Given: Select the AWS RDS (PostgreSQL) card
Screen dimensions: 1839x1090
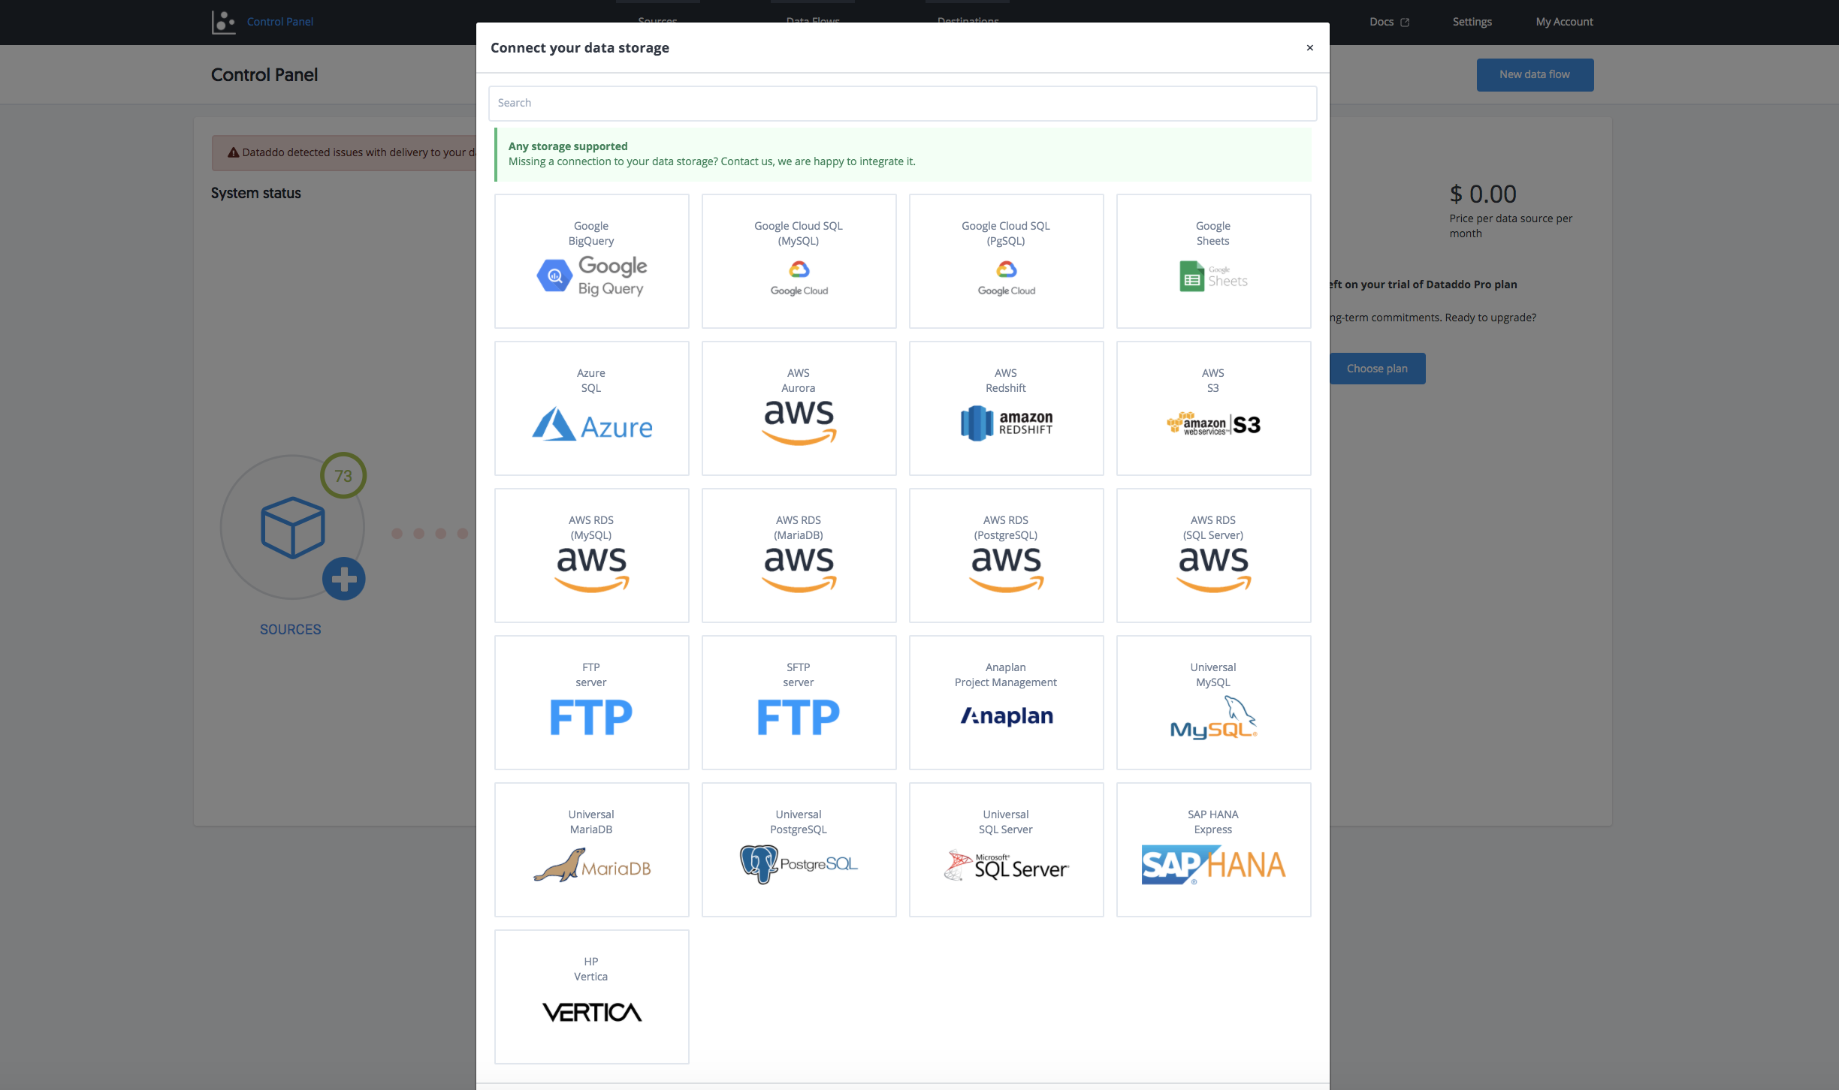Looking at the screenshot, I should coord(1006,556).
